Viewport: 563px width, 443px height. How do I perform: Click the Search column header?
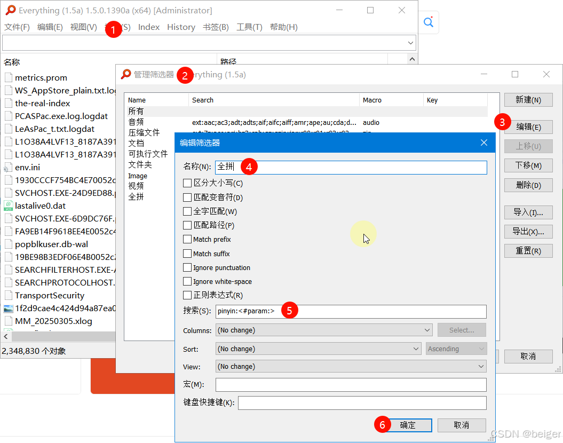[274, 100]
